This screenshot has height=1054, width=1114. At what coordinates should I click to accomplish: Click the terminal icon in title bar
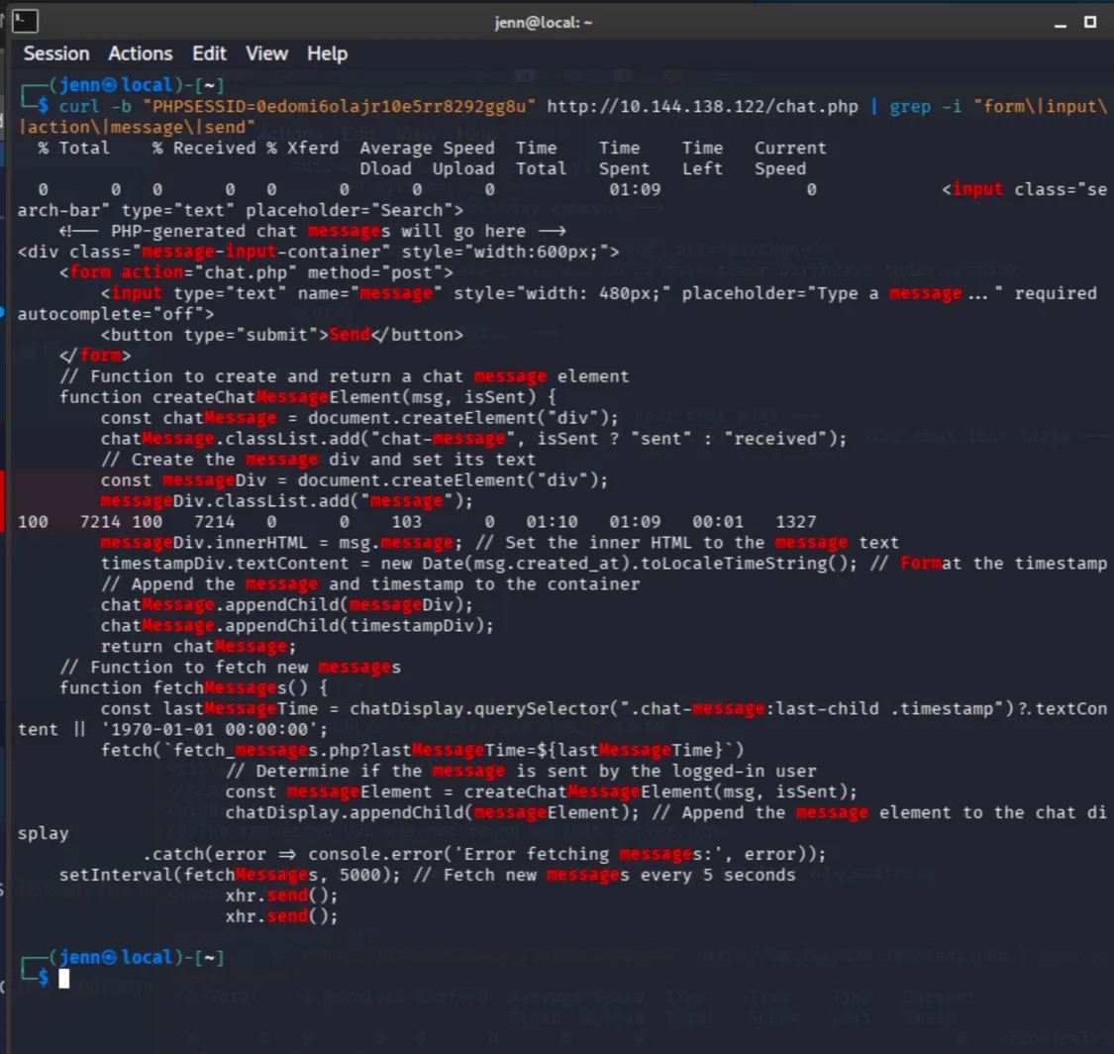tap(25, 22)
